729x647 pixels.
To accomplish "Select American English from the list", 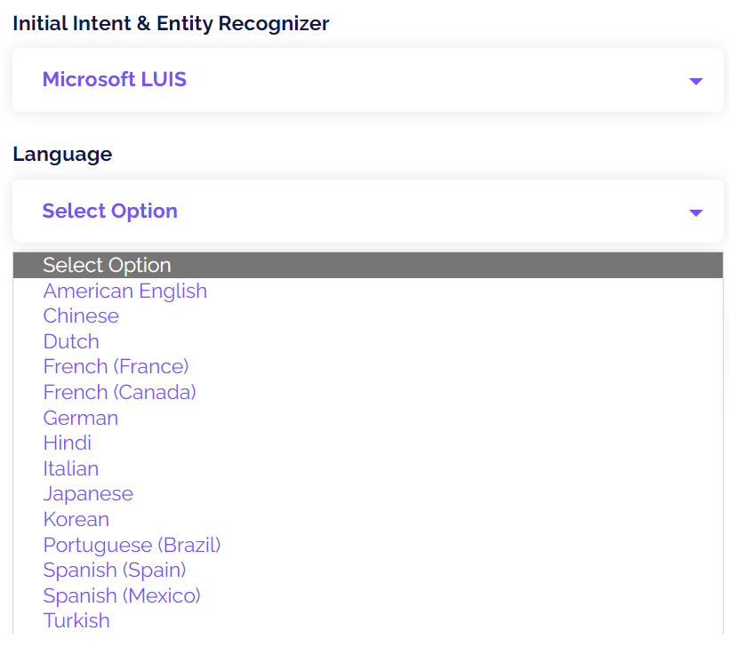I will 125,291.
